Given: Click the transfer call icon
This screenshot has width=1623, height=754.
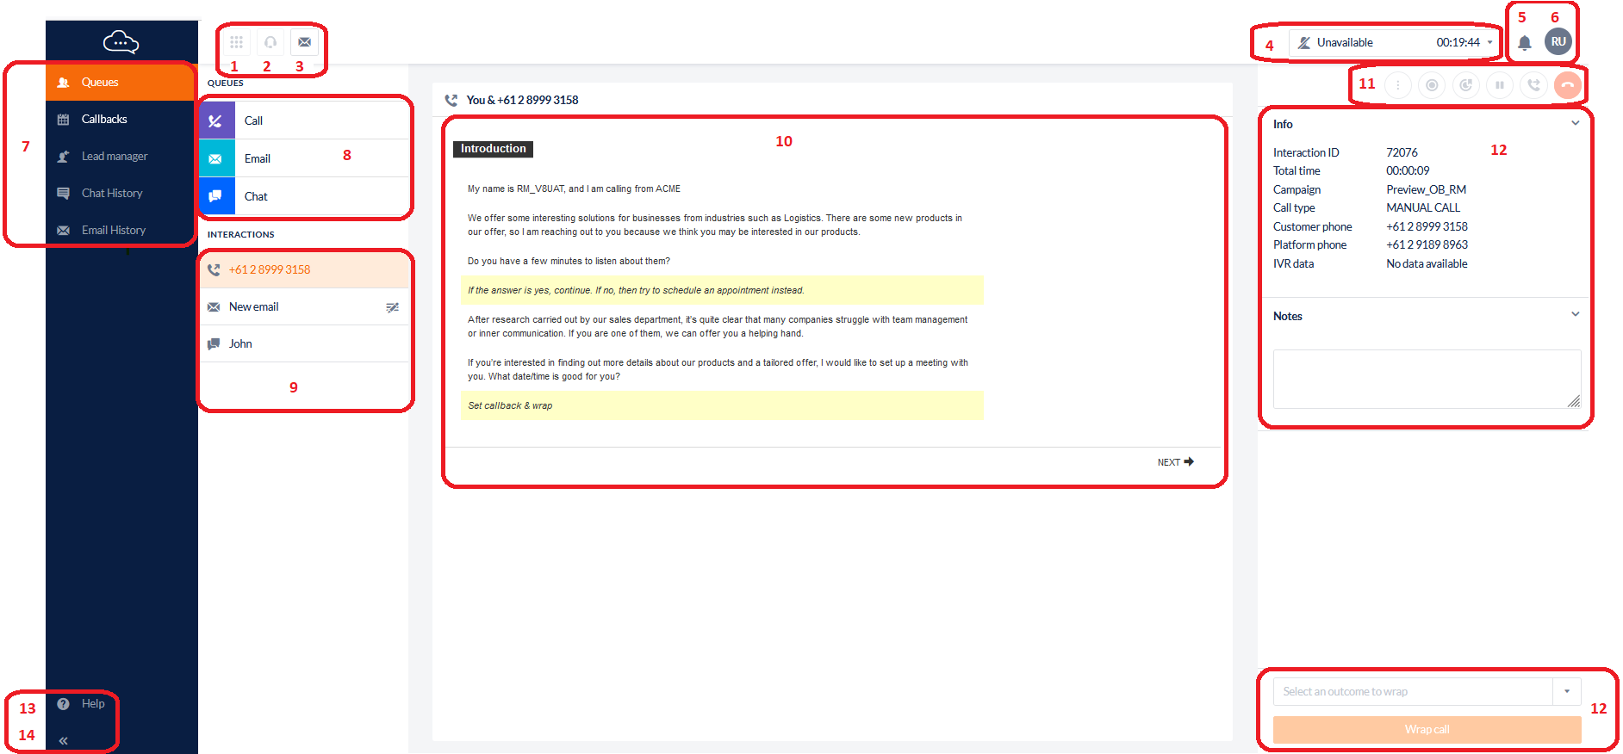Looking at the screenshot, I should tap(1533, 85).
